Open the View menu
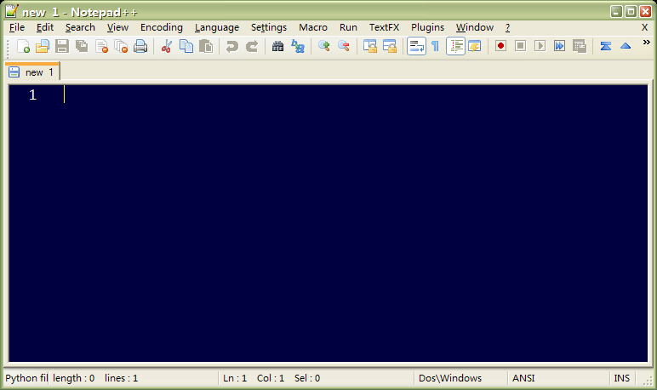This screenshot has width=657, height=390. tap(117, 27)
